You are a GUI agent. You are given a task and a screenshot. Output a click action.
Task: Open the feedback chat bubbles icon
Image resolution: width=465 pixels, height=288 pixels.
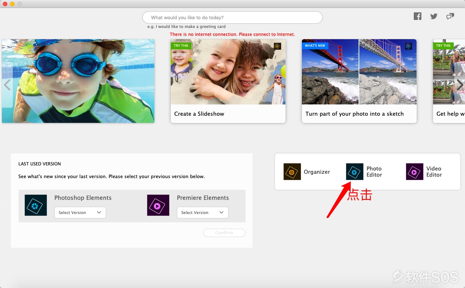click(450, 16)
